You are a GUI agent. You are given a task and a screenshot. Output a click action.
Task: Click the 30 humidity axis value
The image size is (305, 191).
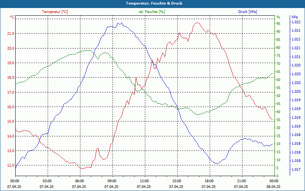[x=278, y=128]
